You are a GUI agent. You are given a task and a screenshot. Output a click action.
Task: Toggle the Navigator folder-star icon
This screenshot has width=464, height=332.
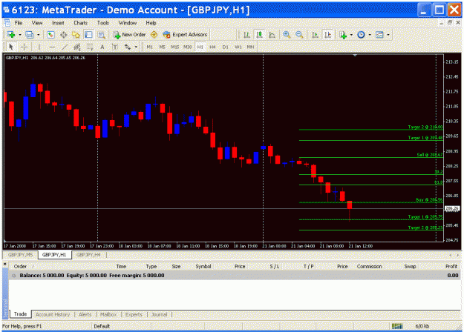[76, 35]
